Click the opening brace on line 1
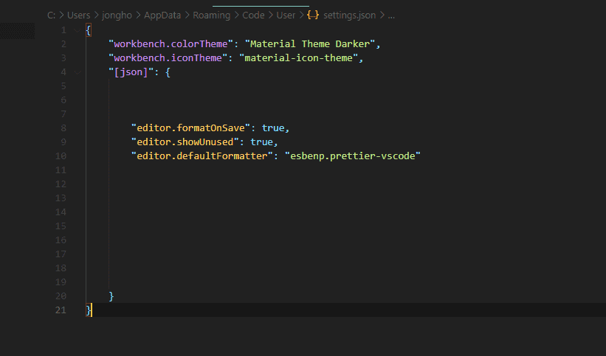This screenshot has width=606, height=356. (x=89, y=30)
